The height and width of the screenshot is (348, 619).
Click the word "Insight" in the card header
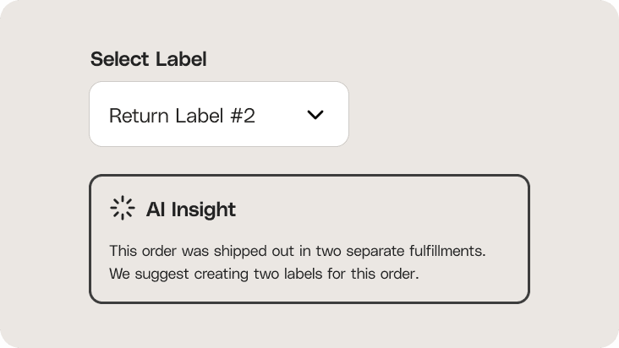(x=204, y=209)
